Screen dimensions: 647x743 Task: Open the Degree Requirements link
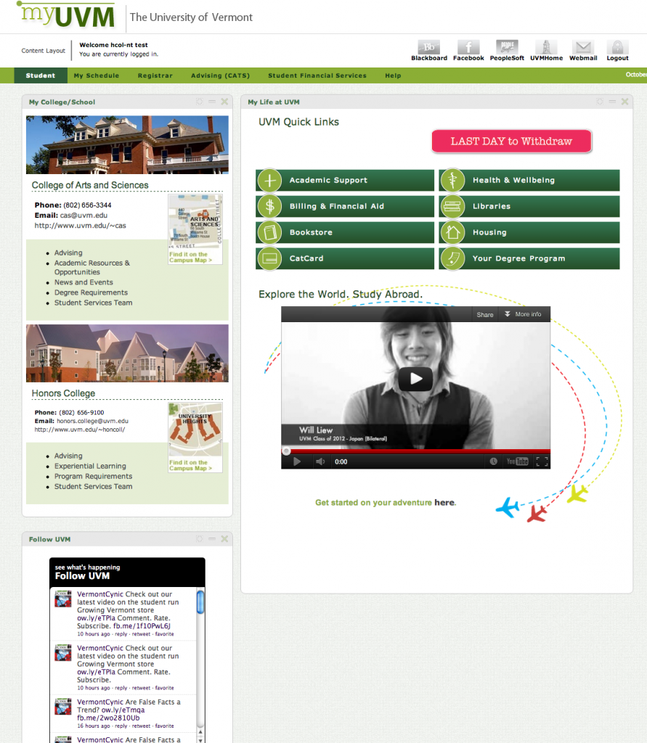point(91,292)
